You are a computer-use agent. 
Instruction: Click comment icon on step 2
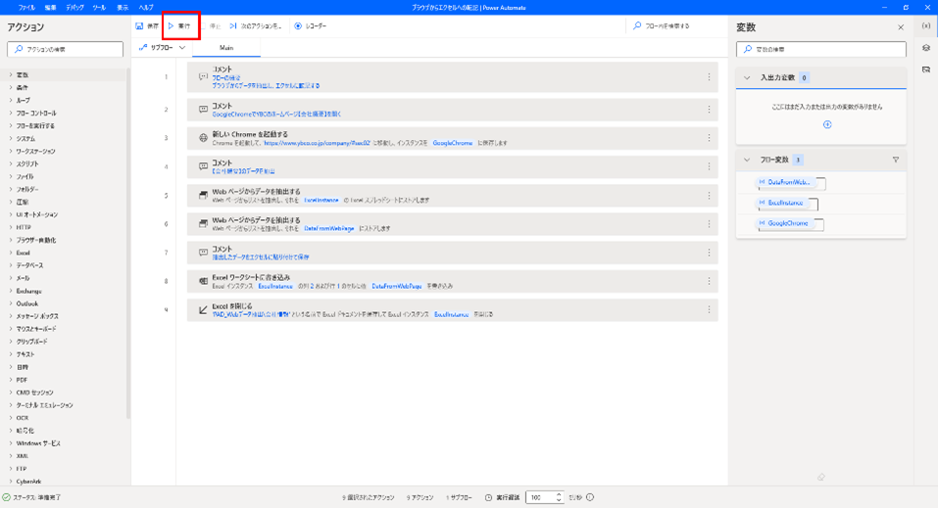pyautogui.click(x=203, y=110)
